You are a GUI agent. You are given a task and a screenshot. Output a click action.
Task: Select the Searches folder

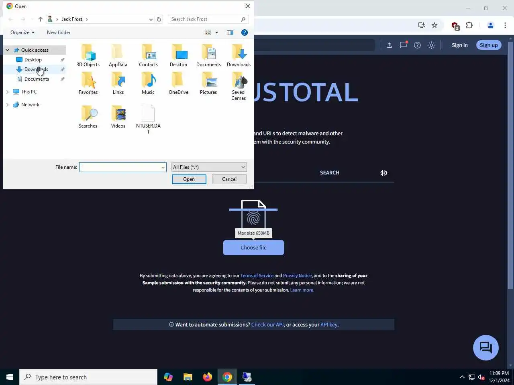[88, 117]
